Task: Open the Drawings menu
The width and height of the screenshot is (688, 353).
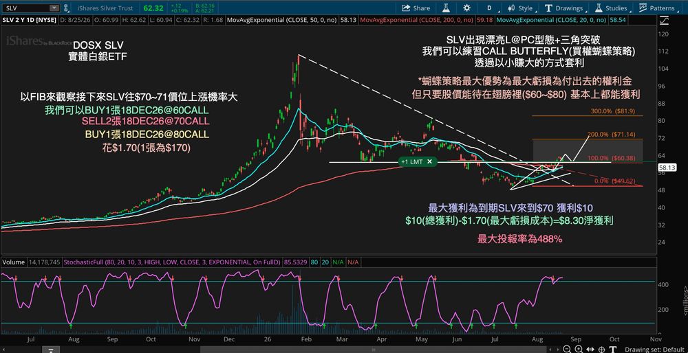Action: (x=564, y=8)
